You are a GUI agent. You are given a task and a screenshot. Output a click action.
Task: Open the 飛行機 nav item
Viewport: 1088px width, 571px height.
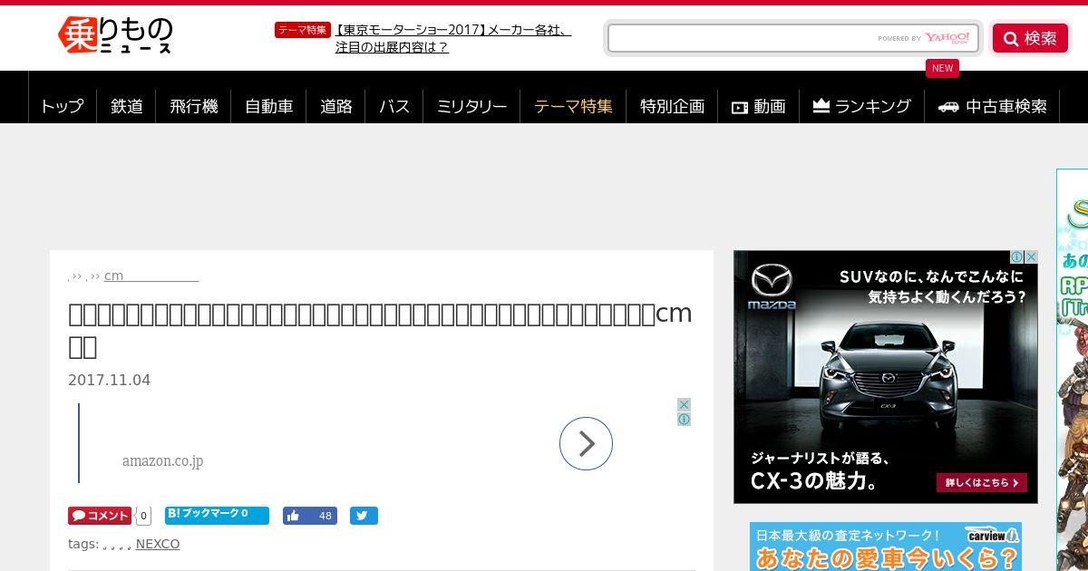click(x=193, y=106)
